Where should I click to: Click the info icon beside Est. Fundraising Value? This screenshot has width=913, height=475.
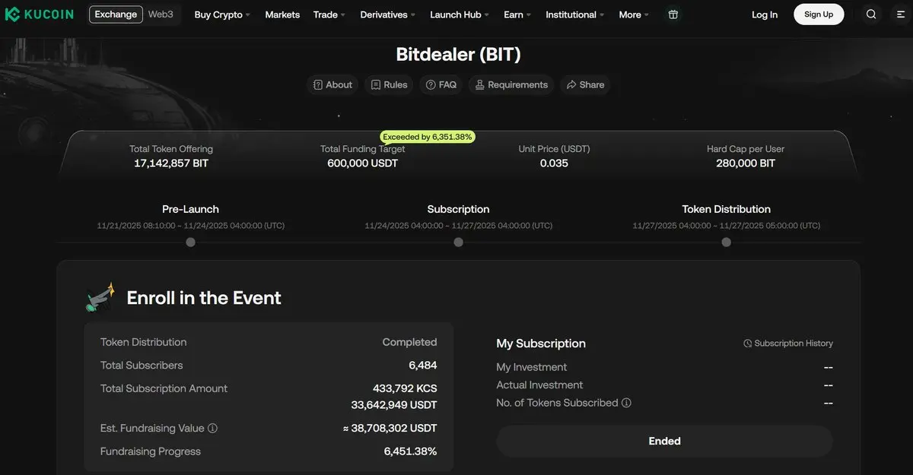(213, 428)
